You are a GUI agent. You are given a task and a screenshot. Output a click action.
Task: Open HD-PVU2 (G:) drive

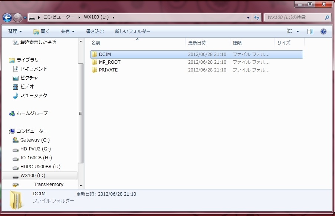click(x=36, y=149)
